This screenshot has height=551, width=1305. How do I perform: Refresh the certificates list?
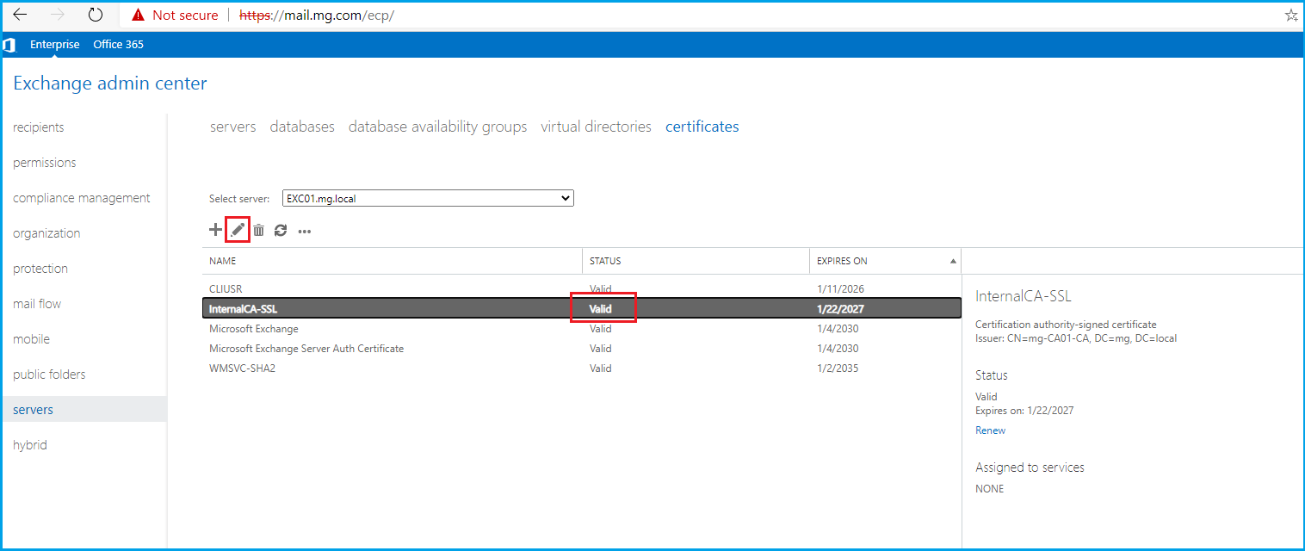pos(281,230)
